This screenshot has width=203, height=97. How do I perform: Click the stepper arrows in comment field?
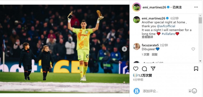tap(190, 91)
